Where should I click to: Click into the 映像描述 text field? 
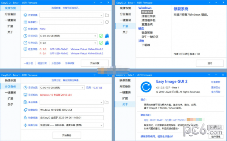point(72,118)
